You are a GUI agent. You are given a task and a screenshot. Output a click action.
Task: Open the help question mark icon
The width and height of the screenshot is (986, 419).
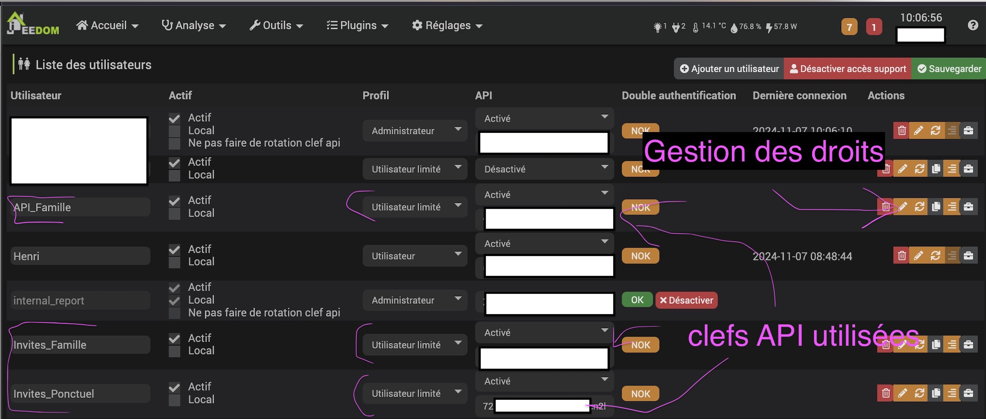tap(973, 25)
